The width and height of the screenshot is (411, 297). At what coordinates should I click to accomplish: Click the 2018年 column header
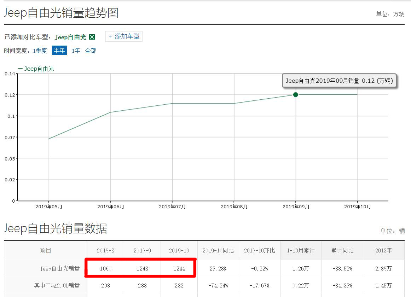point(383,250)
